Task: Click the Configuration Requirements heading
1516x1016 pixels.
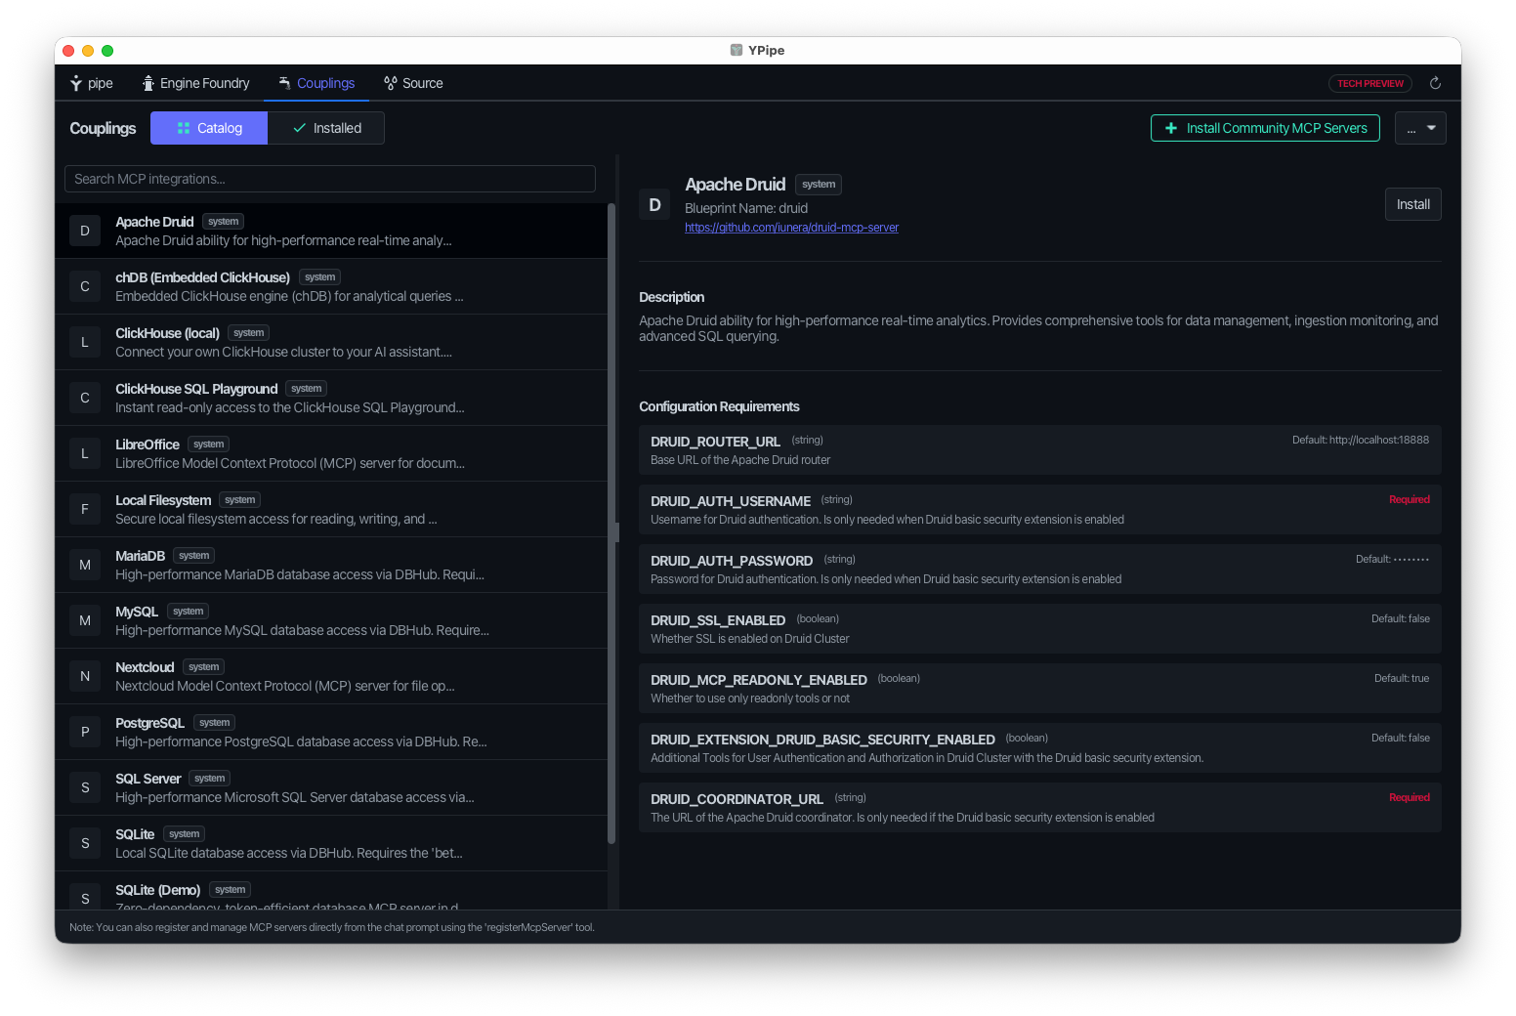Action: (x=719, y=406)
